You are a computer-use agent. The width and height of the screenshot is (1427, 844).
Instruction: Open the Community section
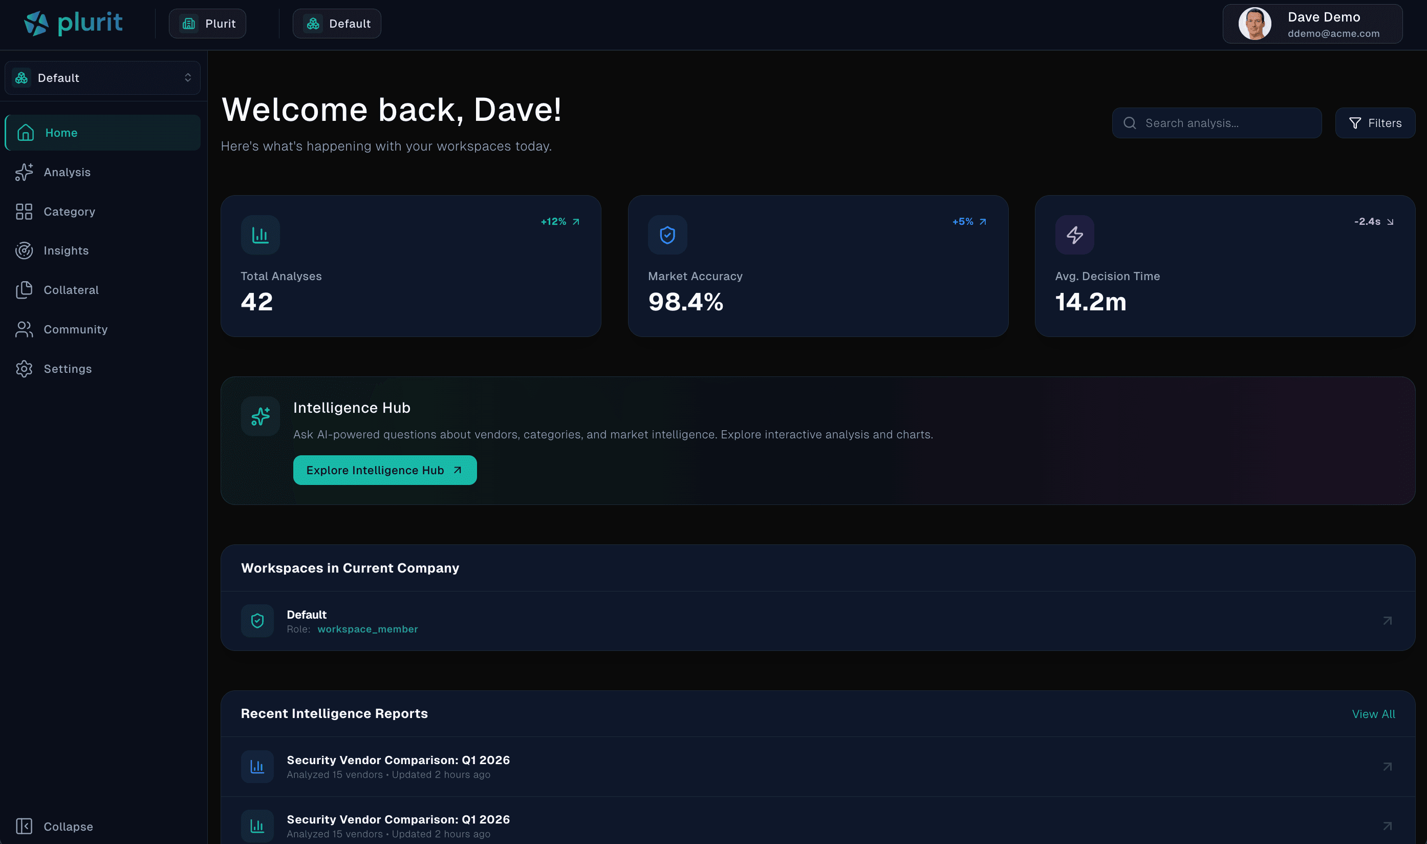click(x=76, y=329)
